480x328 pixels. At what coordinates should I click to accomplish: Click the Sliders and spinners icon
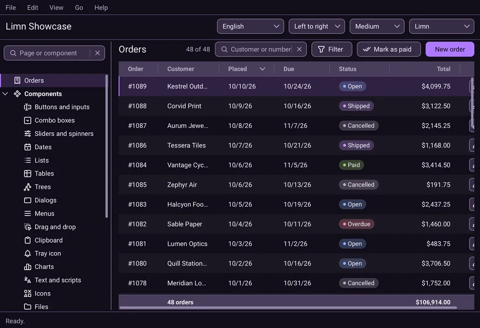[28, 134]
